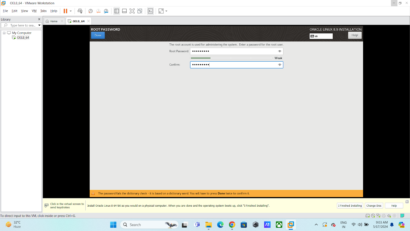Close the Home tab
The height and width of the screenshot is (231, 410).
point(62,21)
